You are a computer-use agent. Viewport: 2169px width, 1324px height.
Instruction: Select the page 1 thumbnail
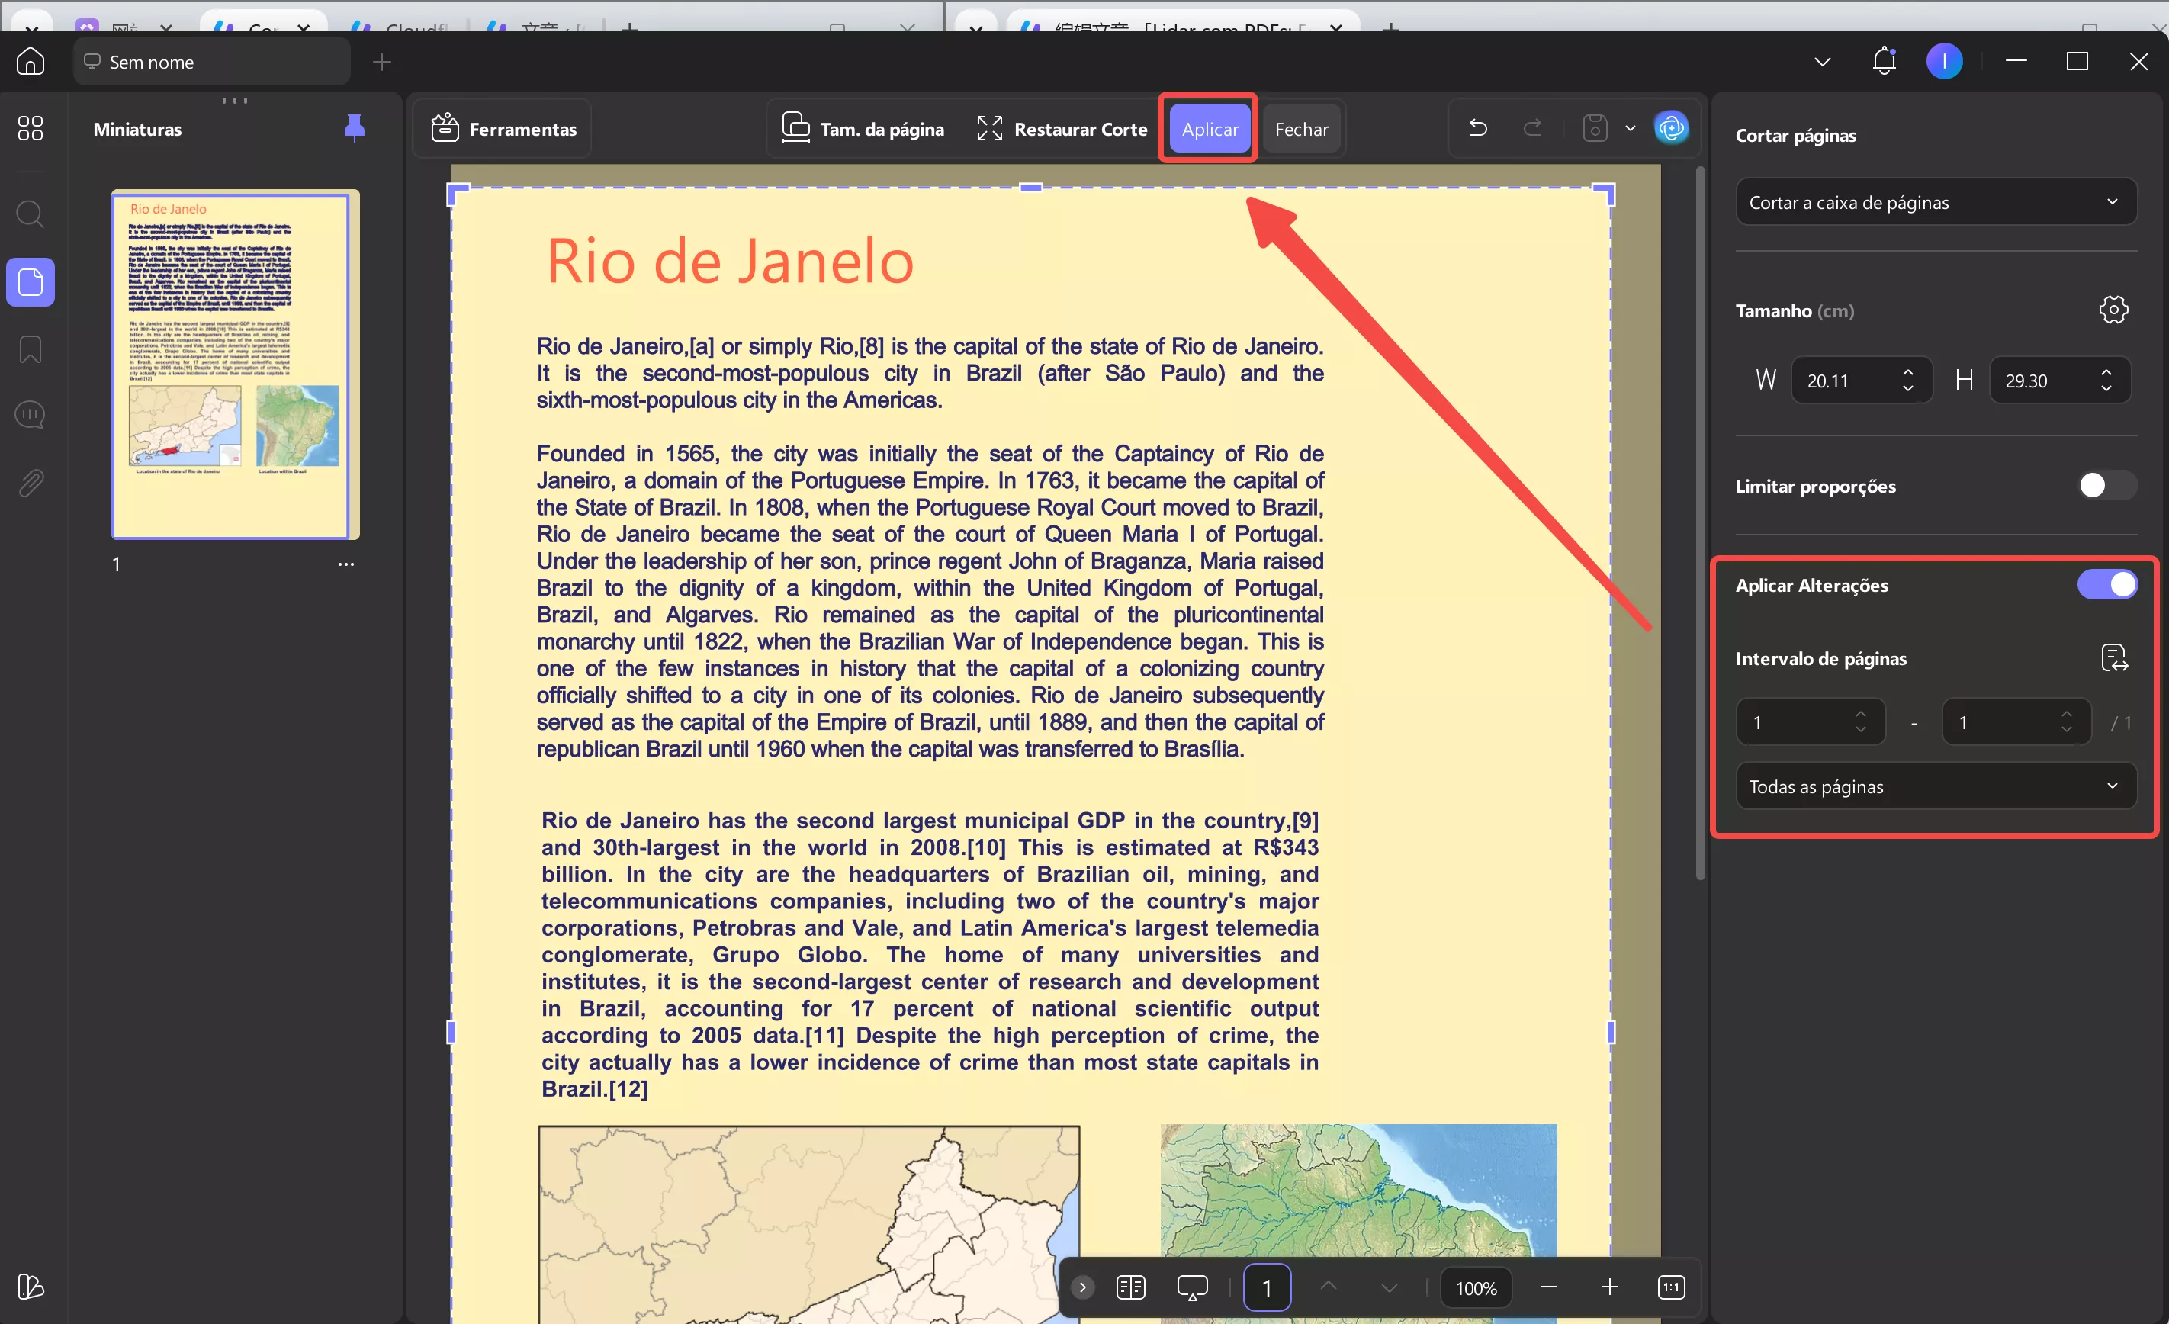click(x=234, y=365)
